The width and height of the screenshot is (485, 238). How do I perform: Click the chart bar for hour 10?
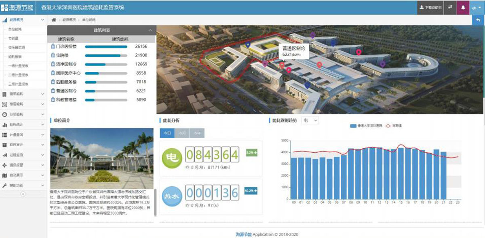365,174
